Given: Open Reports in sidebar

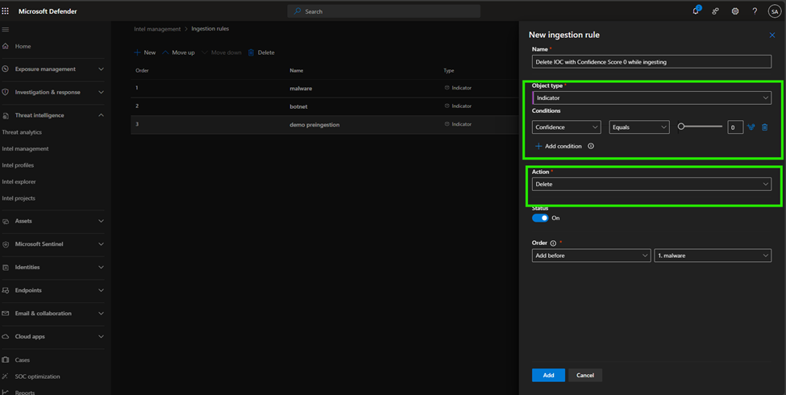Looking at the screenshot, I should pos(24,392).
